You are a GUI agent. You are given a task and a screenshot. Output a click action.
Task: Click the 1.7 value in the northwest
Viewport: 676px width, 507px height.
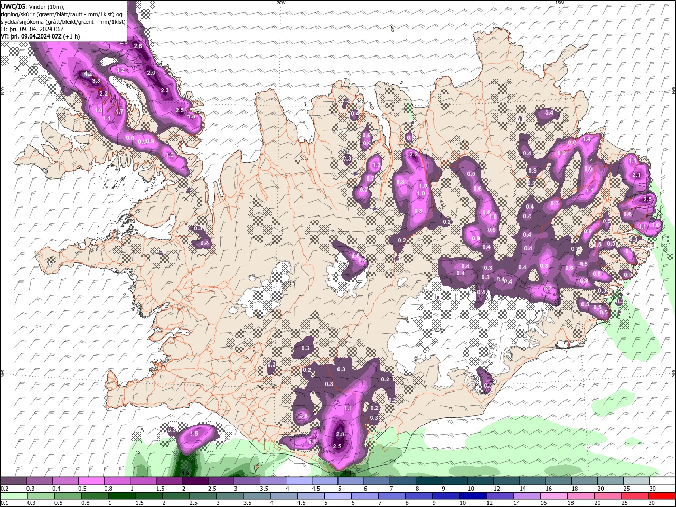[x=119, y=112]
